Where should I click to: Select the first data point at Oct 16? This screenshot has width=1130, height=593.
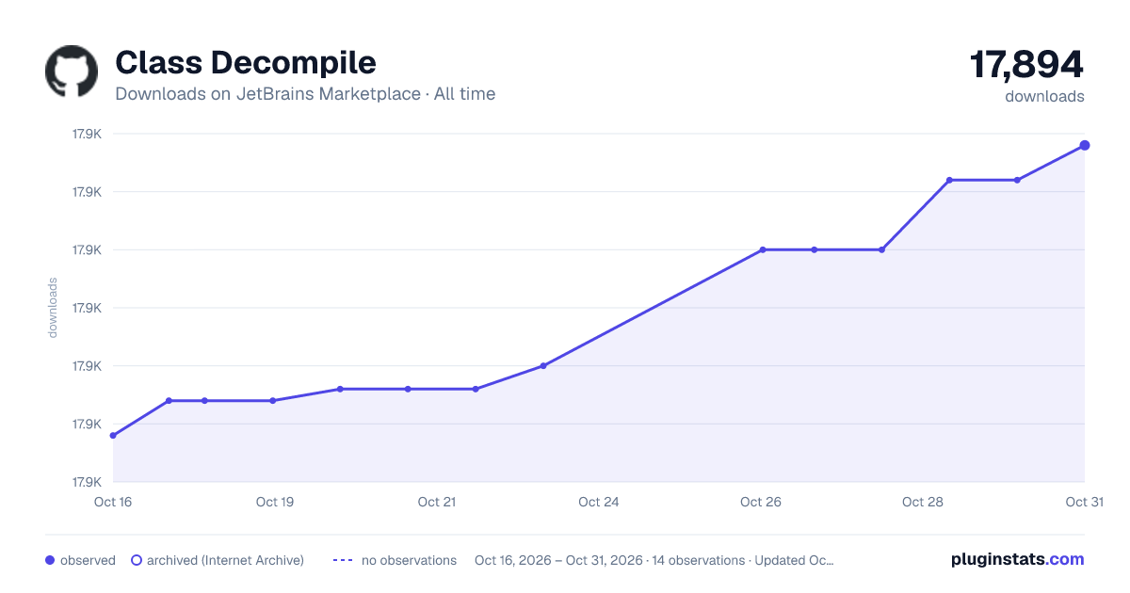(x=113, y=435)
